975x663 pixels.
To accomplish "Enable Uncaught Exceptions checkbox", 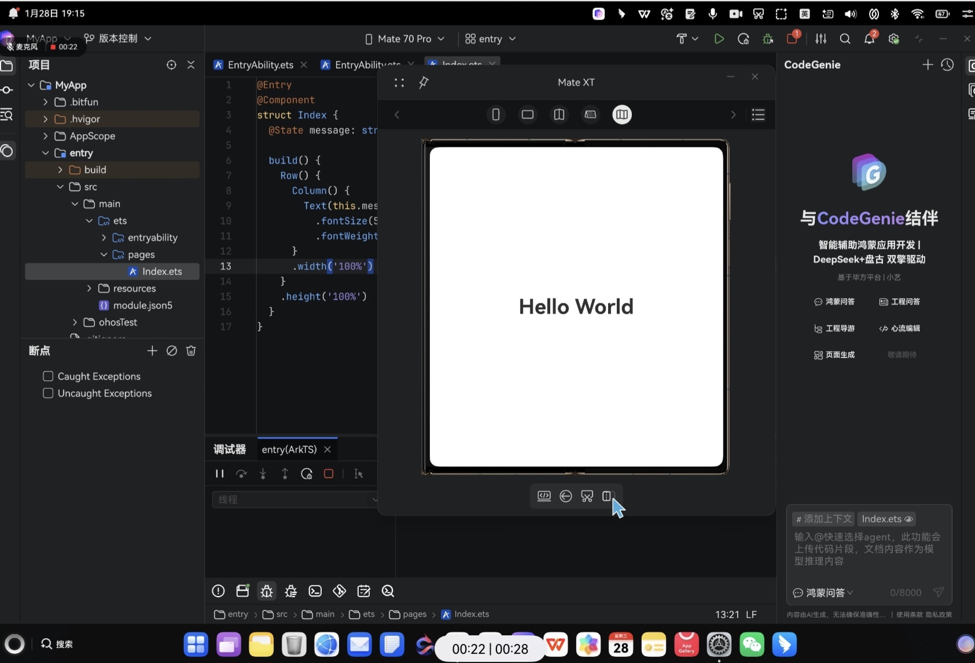I will pos(49,393).
